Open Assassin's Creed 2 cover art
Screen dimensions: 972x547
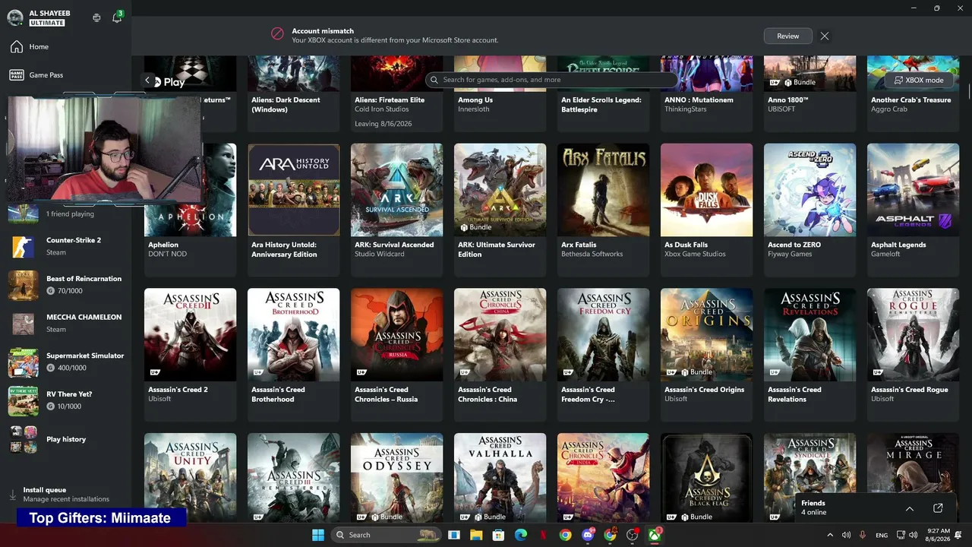click(x=190, y=335)
